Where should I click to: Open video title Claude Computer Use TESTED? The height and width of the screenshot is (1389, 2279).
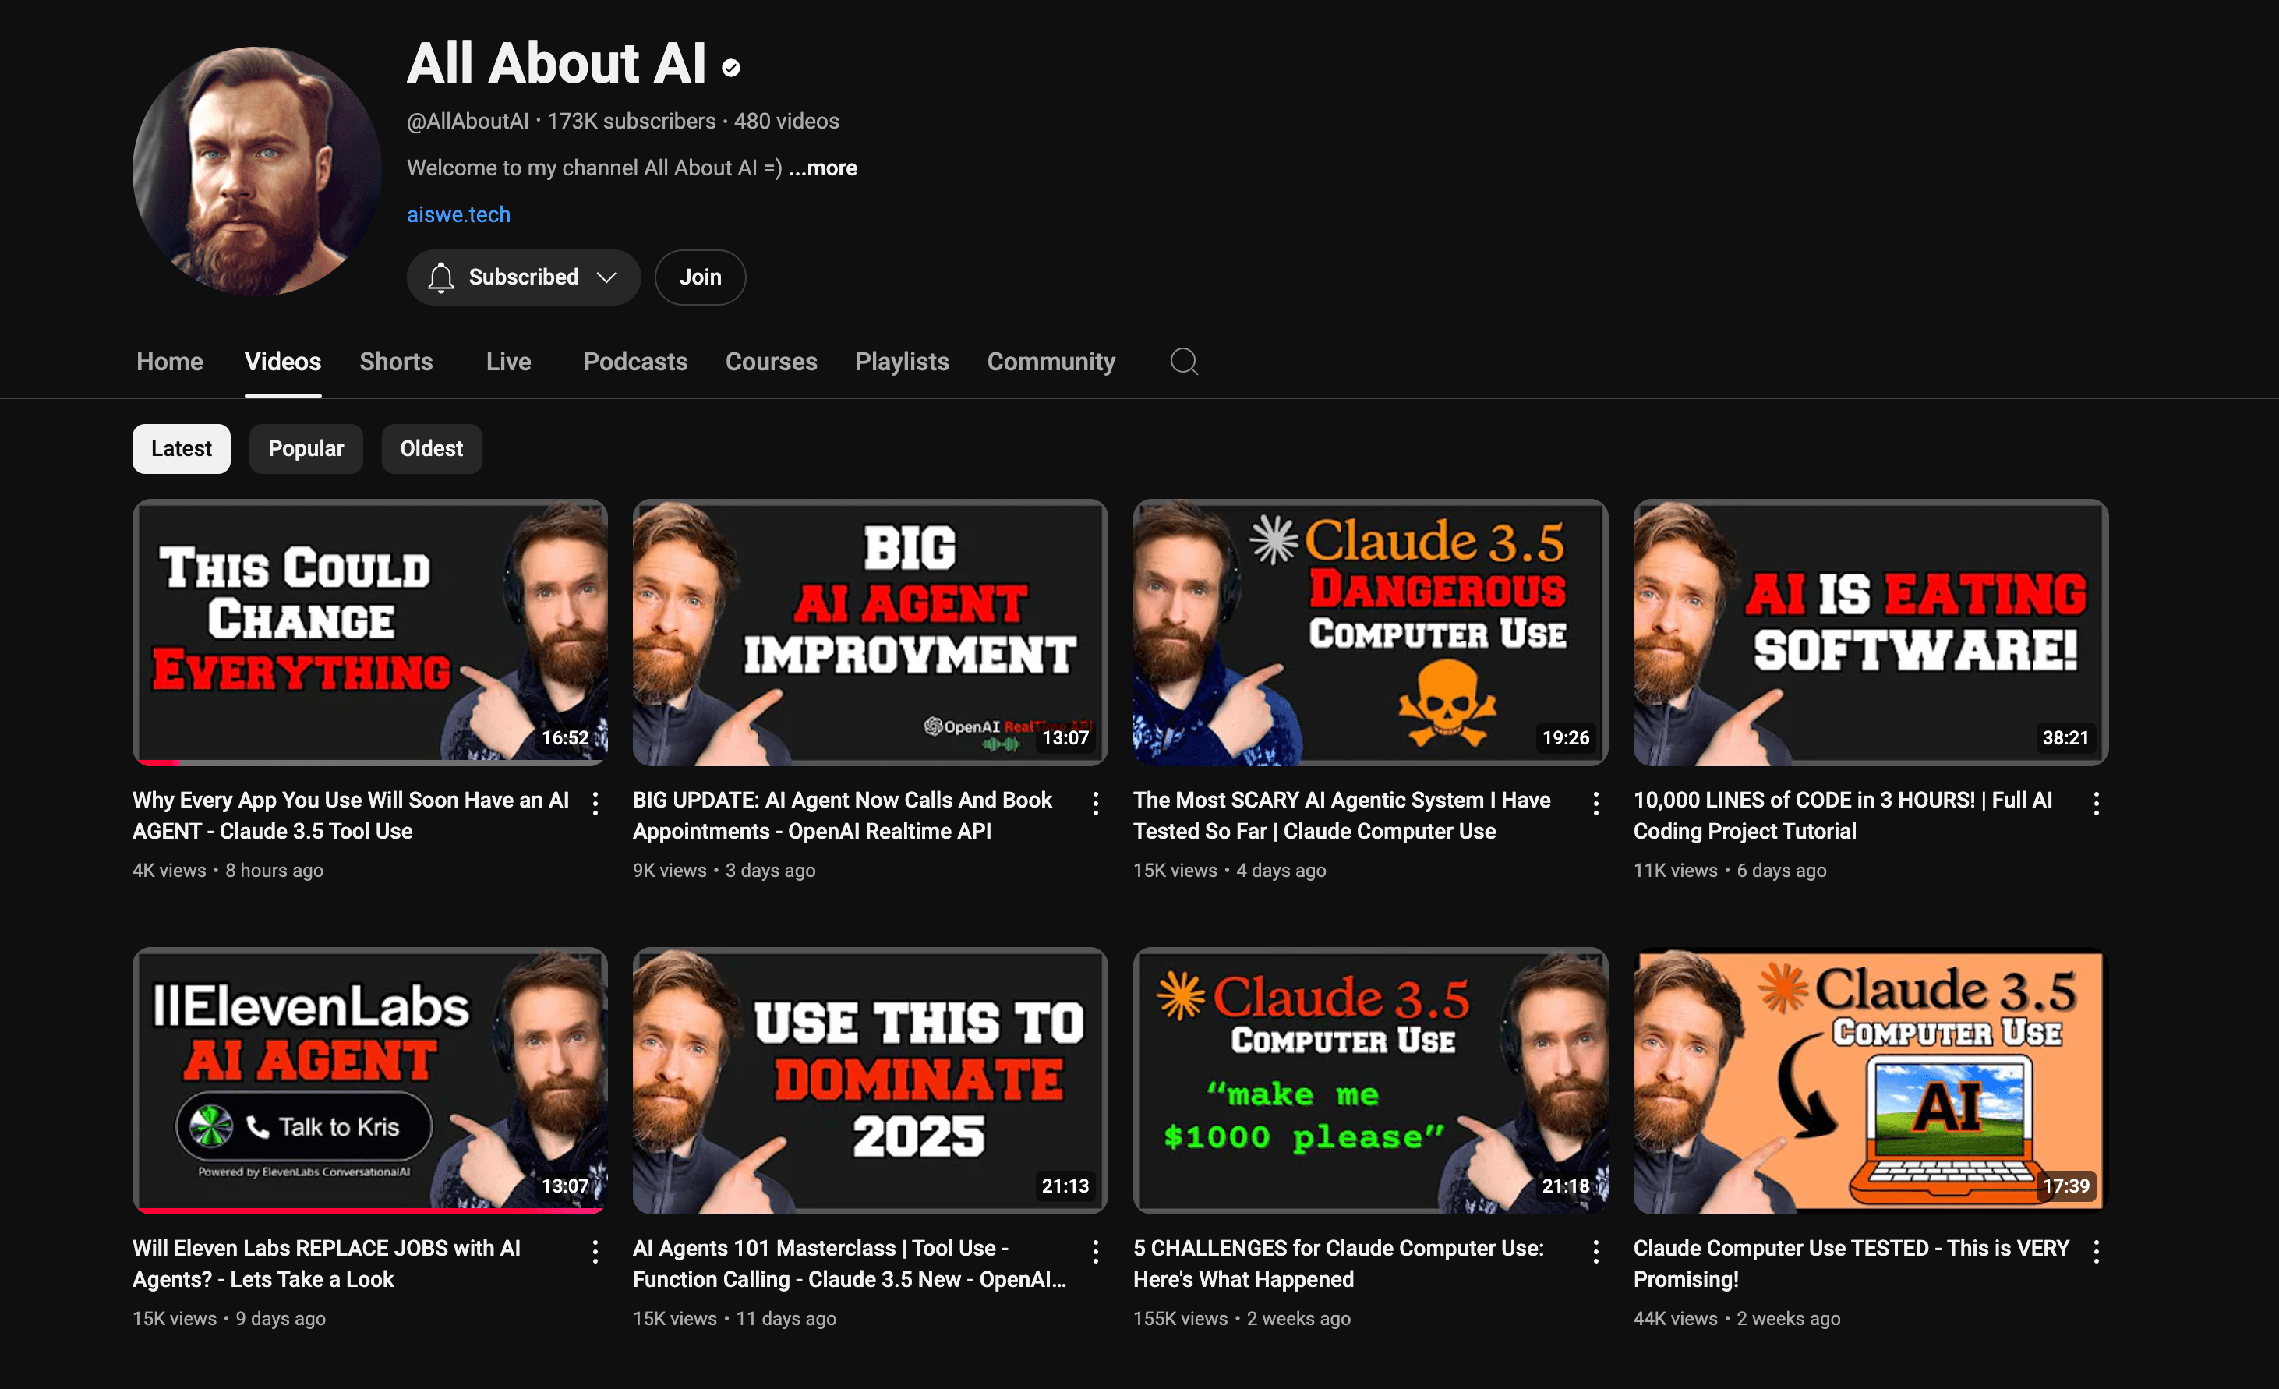coord(1852,1264)
